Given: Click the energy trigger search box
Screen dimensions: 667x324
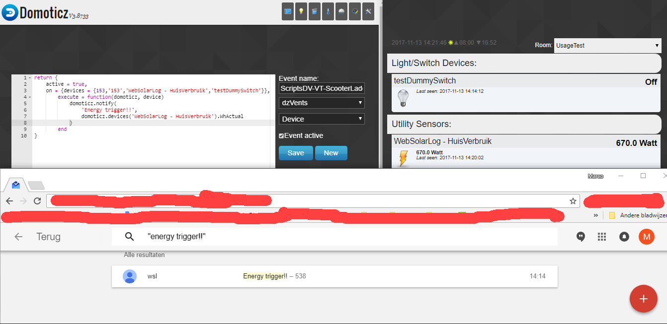Looking at the screenshot, I should (334, 237).
